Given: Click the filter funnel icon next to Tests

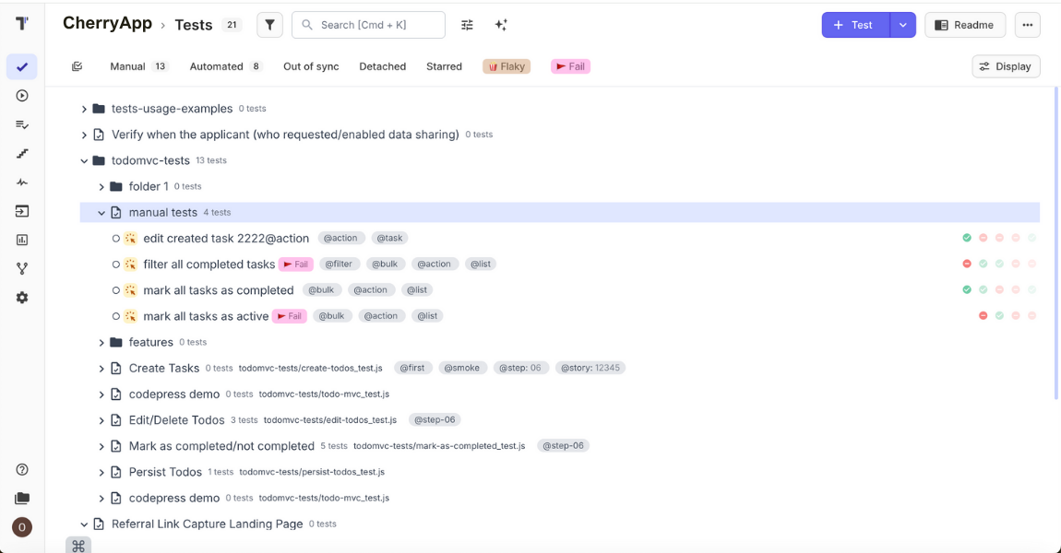Looking at the screenshot, I should [x=269, y=24].
